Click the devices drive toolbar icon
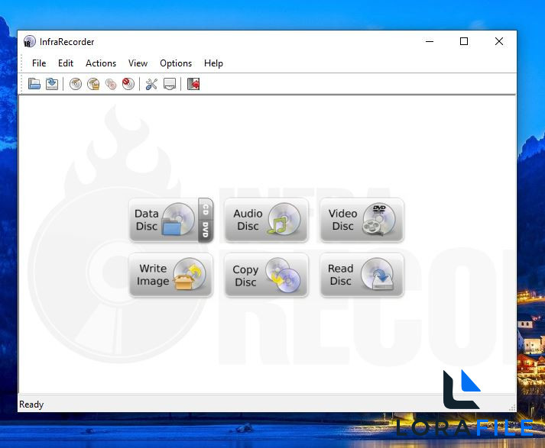 (x=169, y=84)
